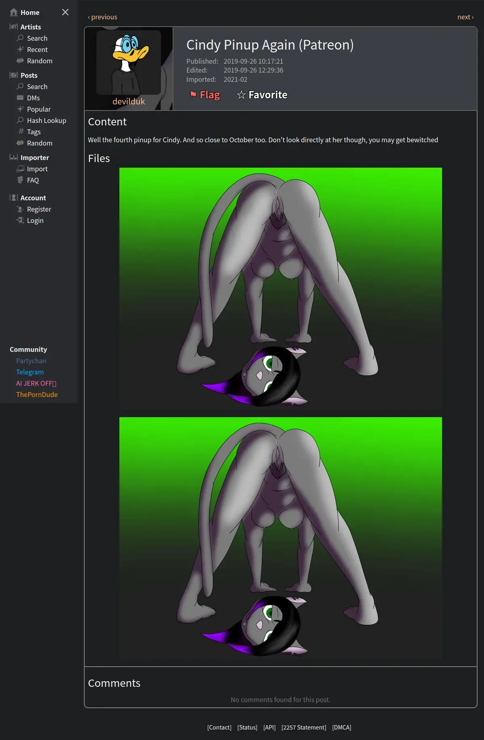Open the 2257 Statement footer link

(304, 728)
